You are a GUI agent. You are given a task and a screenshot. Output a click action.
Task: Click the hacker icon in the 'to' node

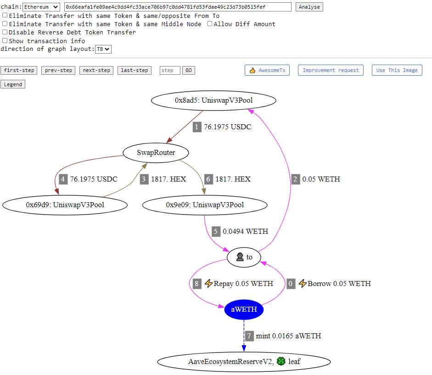[x=240, y=257]
